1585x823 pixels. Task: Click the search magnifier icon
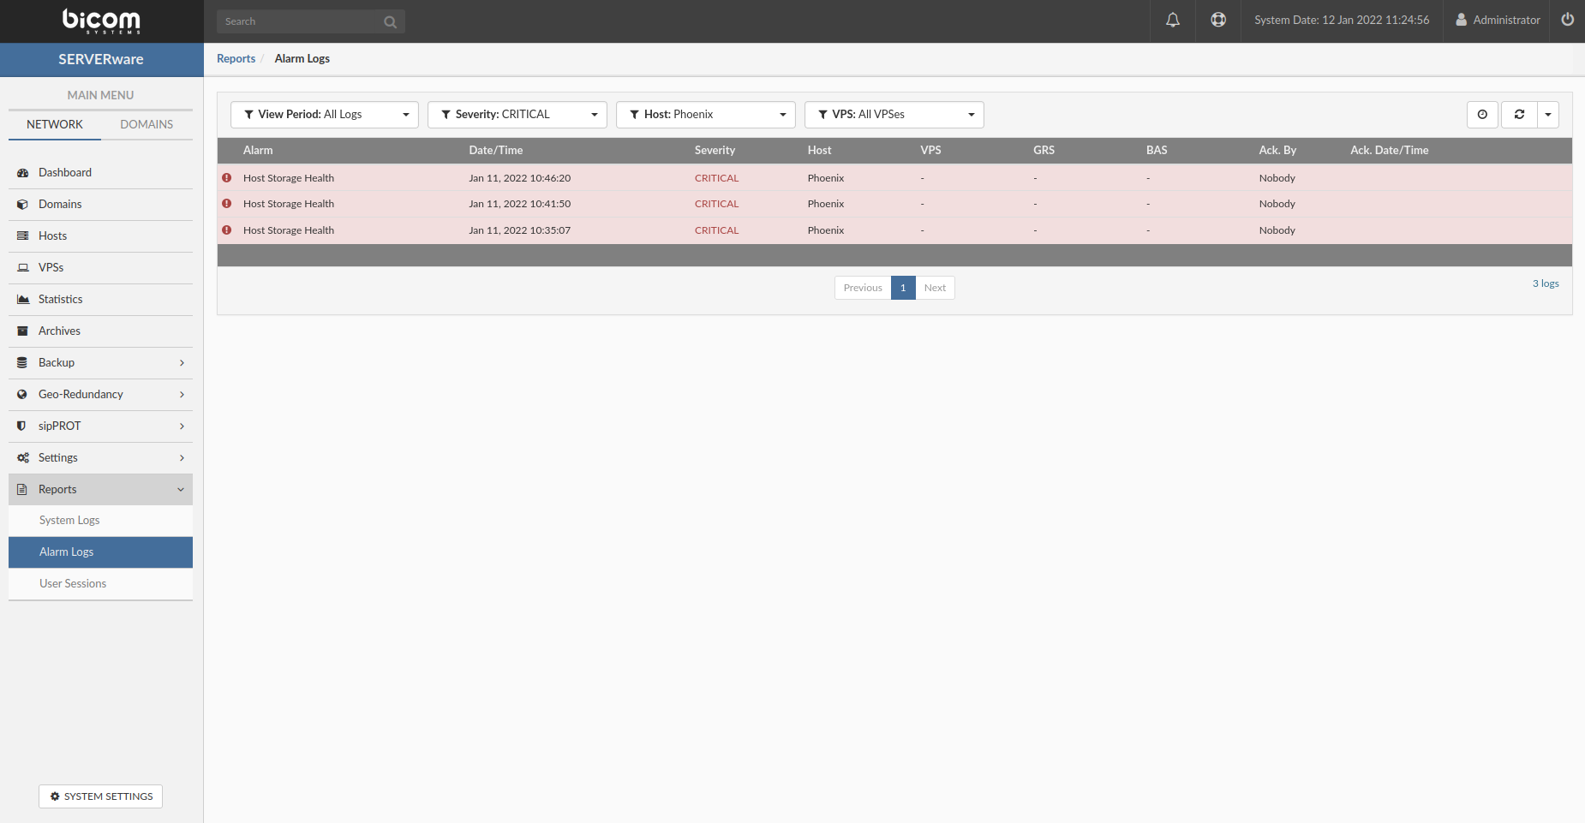(x=390, y=22)
